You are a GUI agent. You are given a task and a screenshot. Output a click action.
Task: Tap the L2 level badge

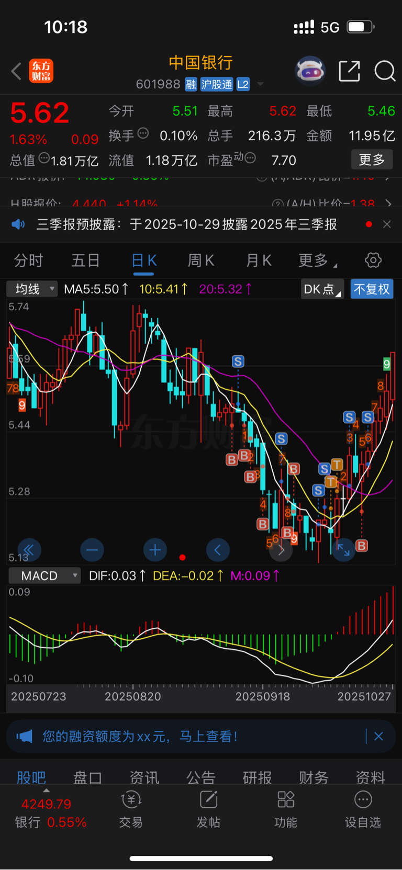coord(243,84)
